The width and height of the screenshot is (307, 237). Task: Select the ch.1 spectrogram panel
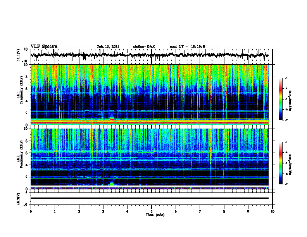coord(149,94)
